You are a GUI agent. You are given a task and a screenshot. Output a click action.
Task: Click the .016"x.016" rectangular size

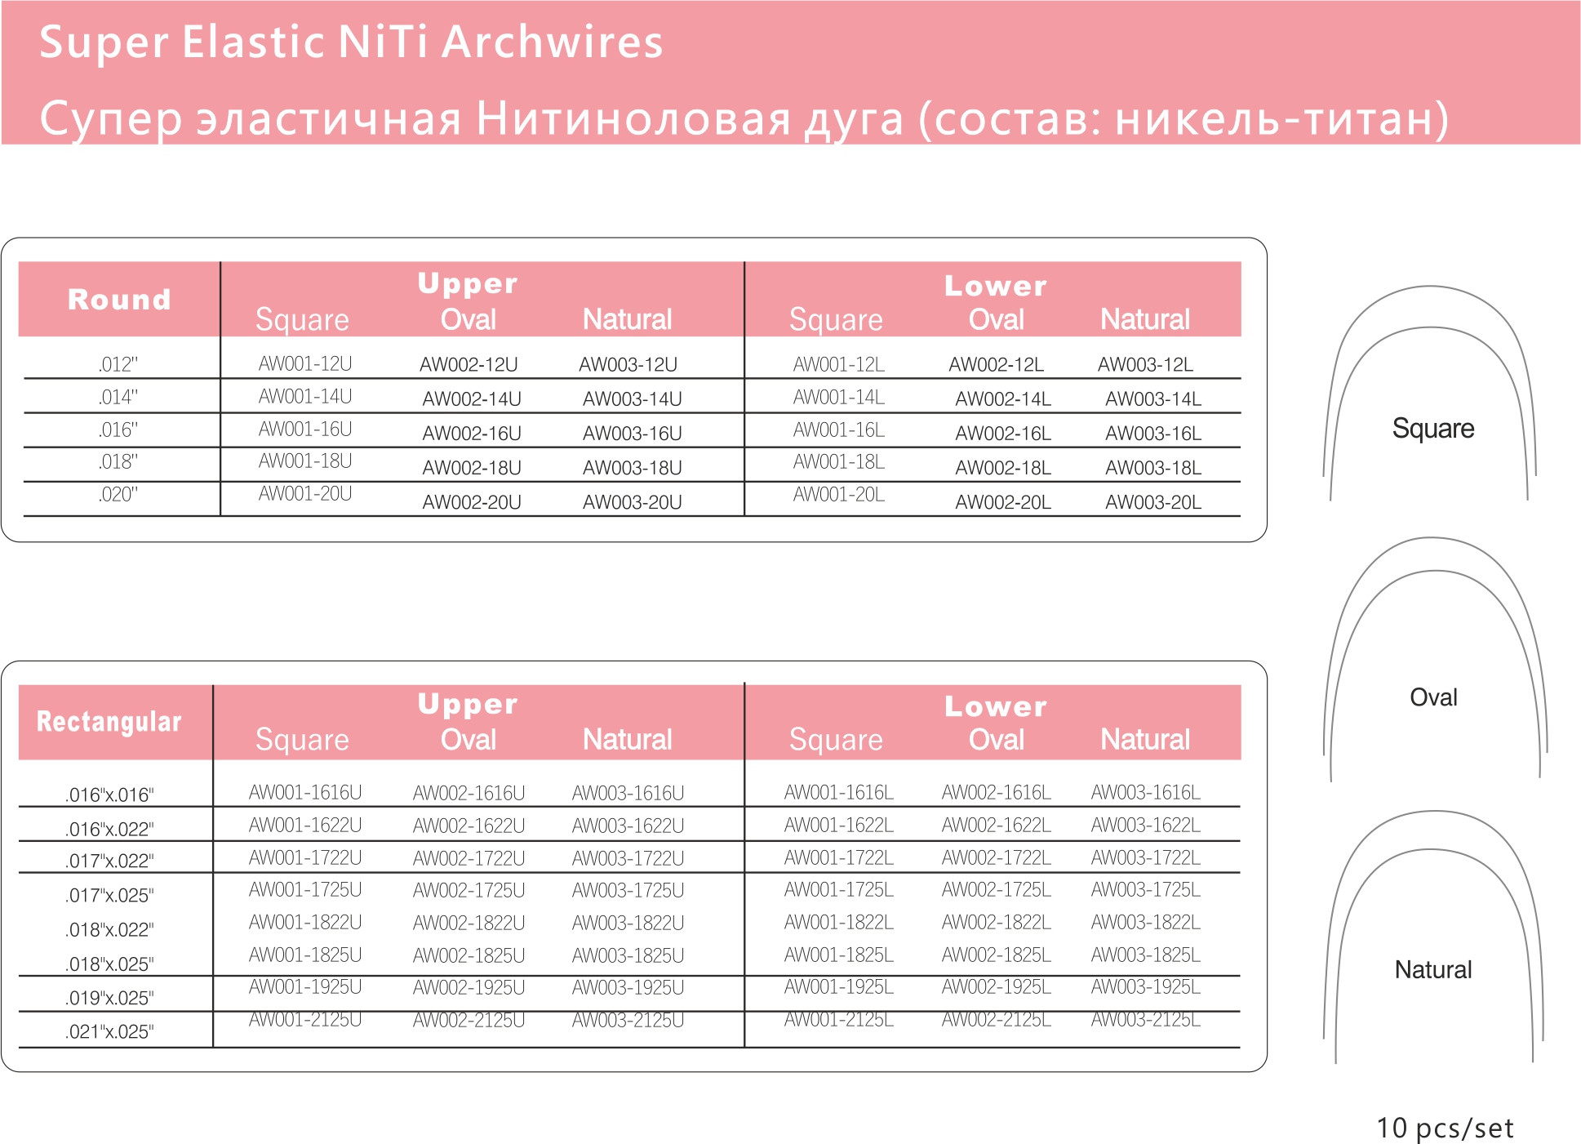pyautogui.click(x=109, y=795)
